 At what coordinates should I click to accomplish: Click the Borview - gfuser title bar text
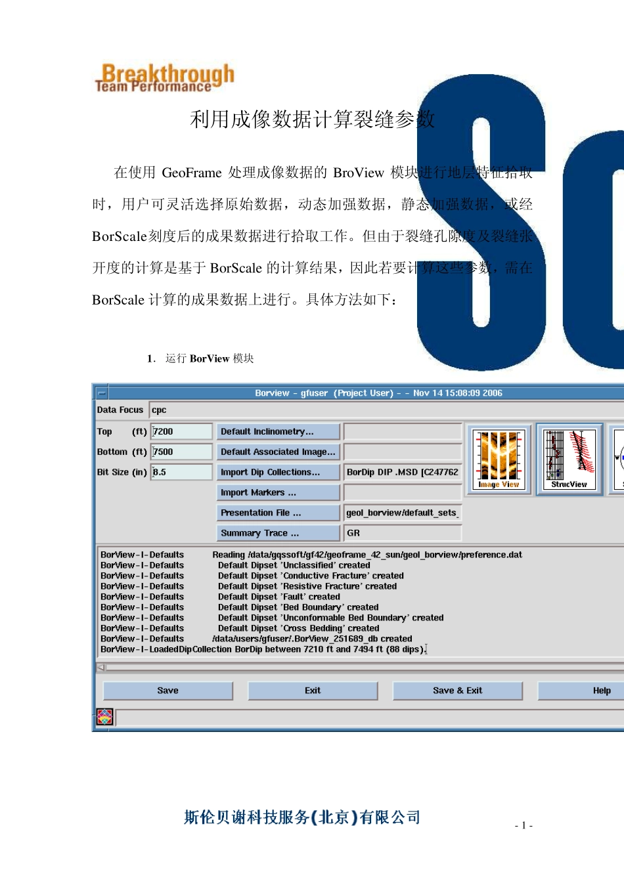click(379, 393)
